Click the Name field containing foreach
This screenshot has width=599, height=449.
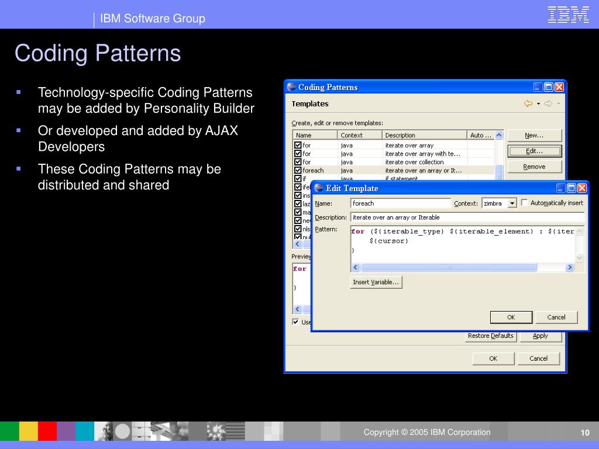click(400, 203)
